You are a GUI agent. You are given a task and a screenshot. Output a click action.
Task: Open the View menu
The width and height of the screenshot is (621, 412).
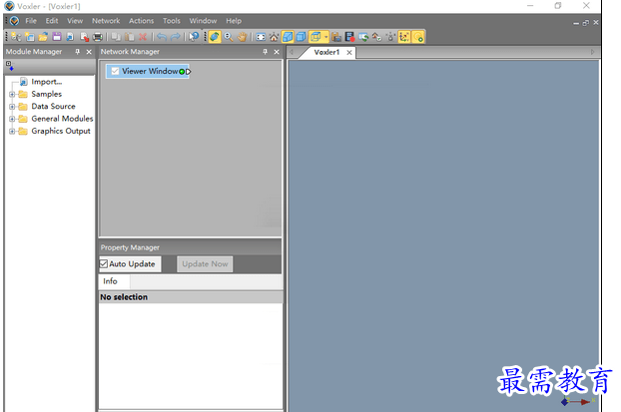tap(75, 21)
